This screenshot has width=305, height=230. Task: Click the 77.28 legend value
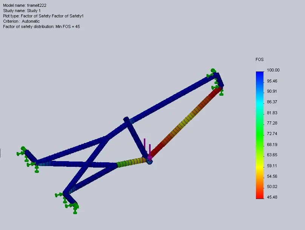pos(272,123)
